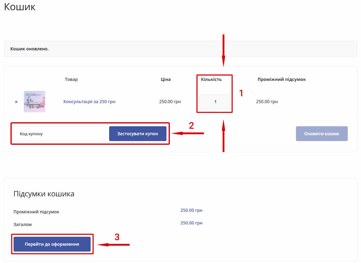
Task: Remove the consultation item with the × icon
Action: tap(16, 102)
